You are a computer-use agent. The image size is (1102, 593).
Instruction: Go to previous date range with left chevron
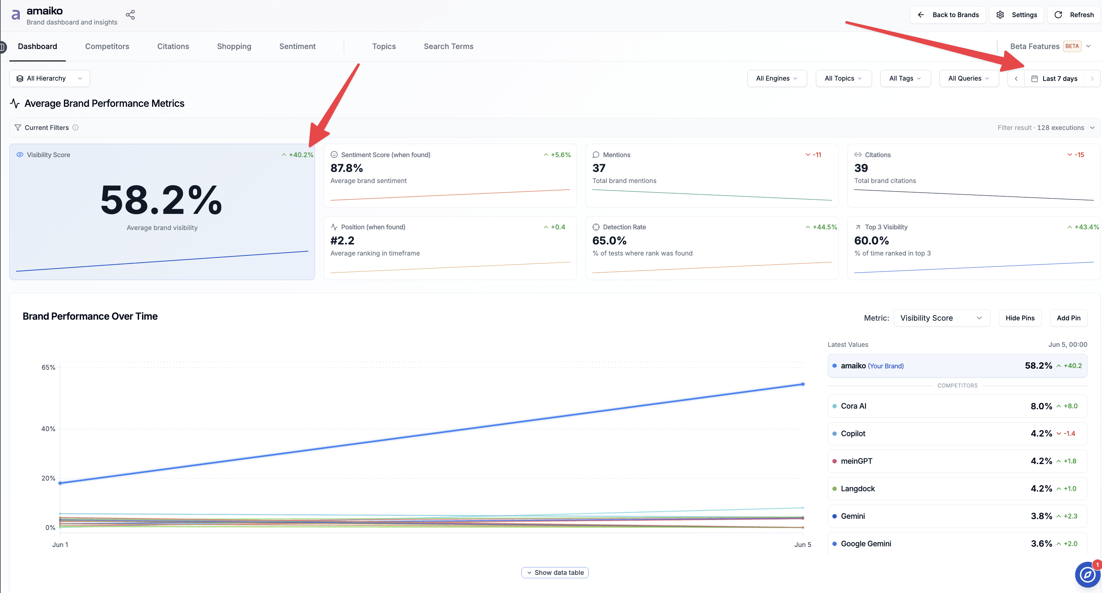point(1016,78)
